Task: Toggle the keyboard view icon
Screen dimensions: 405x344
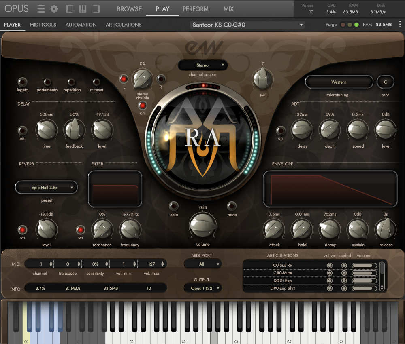Action: click(83, 8)
